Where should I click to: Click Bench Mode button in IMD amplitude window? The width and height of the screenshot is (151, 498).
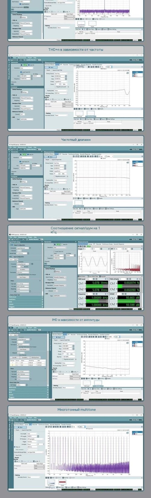pos(135,330)
